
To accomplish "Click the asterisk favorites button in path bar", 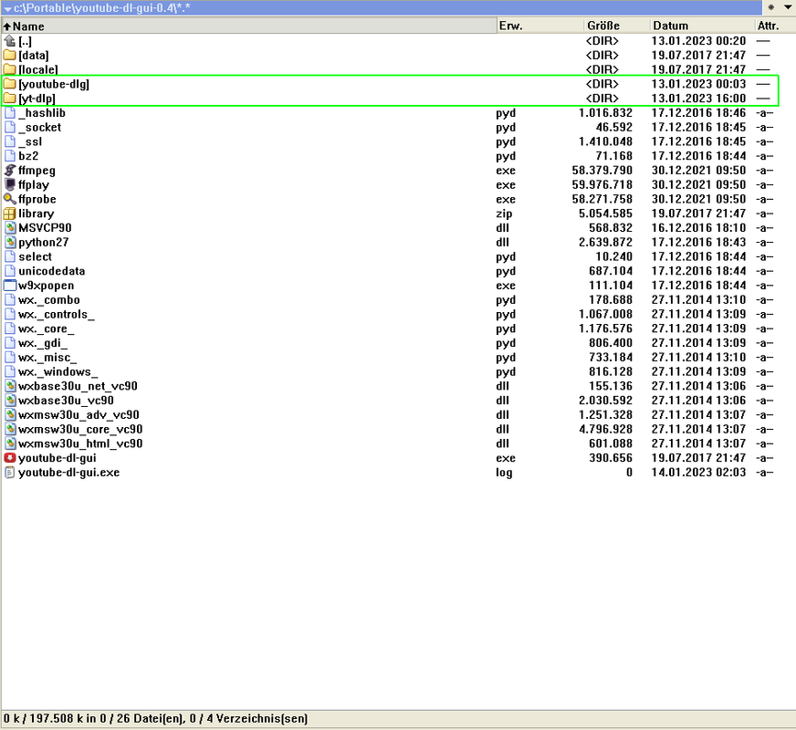I will tap(771, 7).
